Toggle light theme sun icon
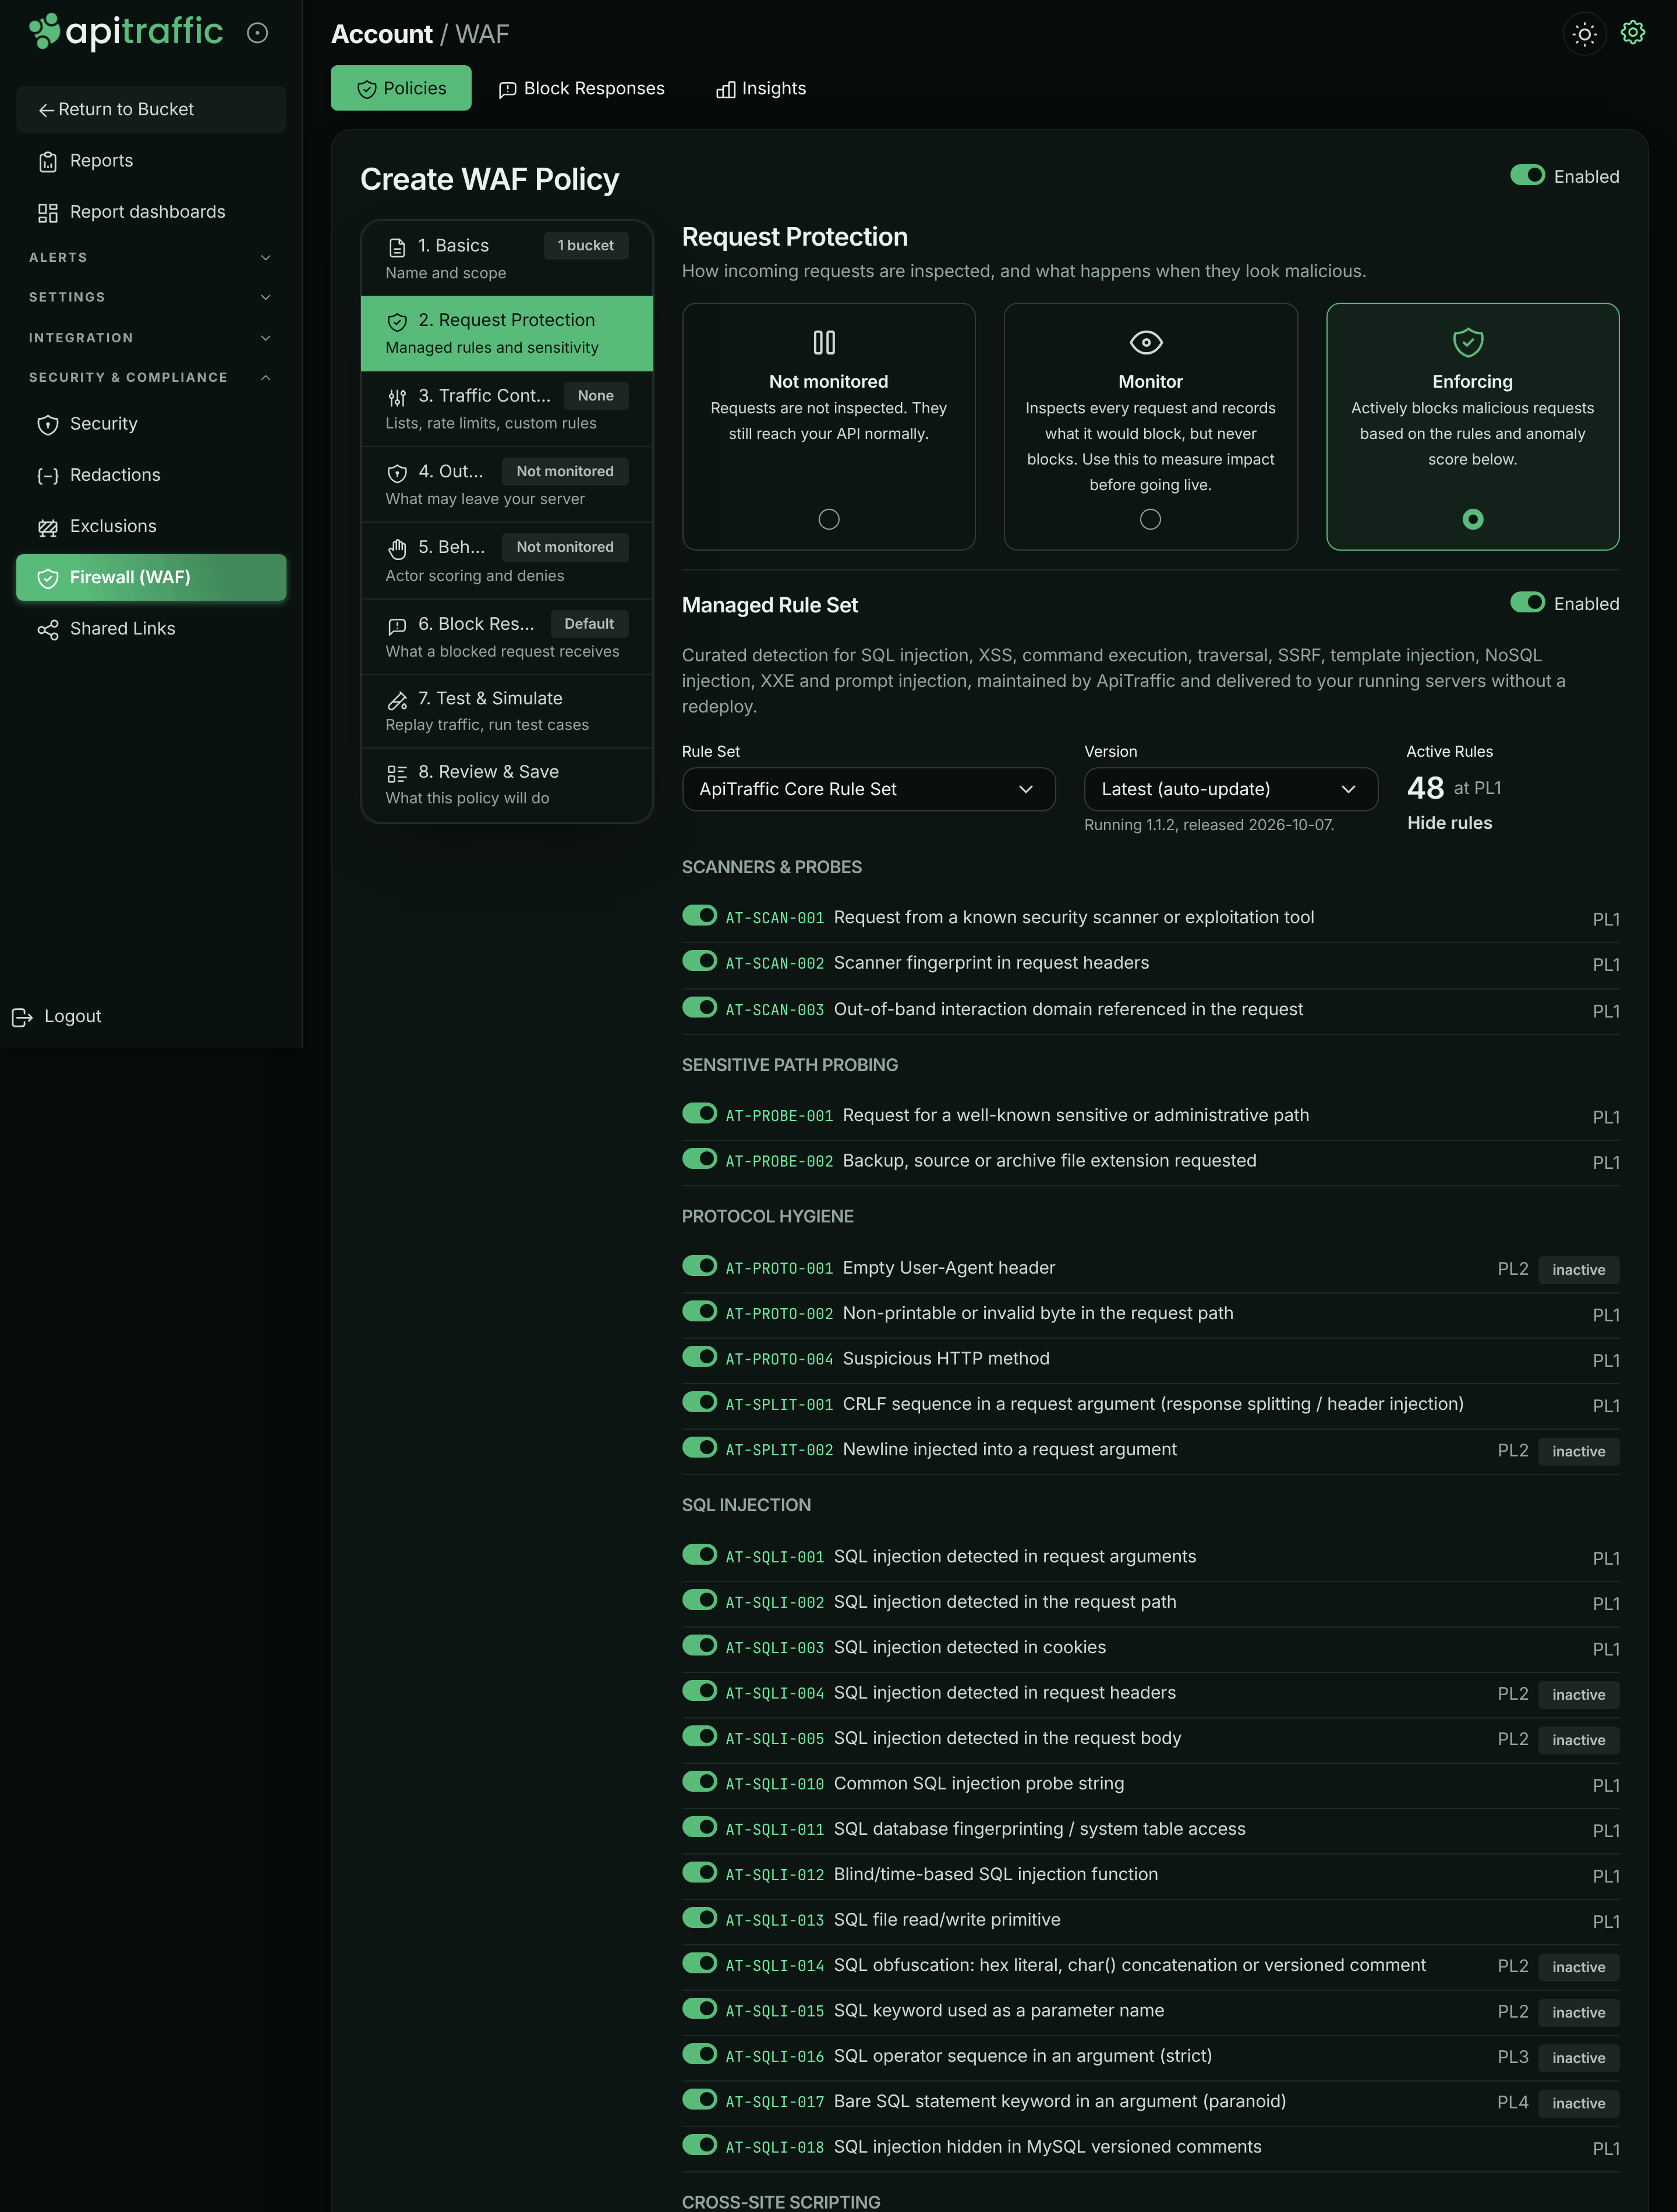 1584,34
